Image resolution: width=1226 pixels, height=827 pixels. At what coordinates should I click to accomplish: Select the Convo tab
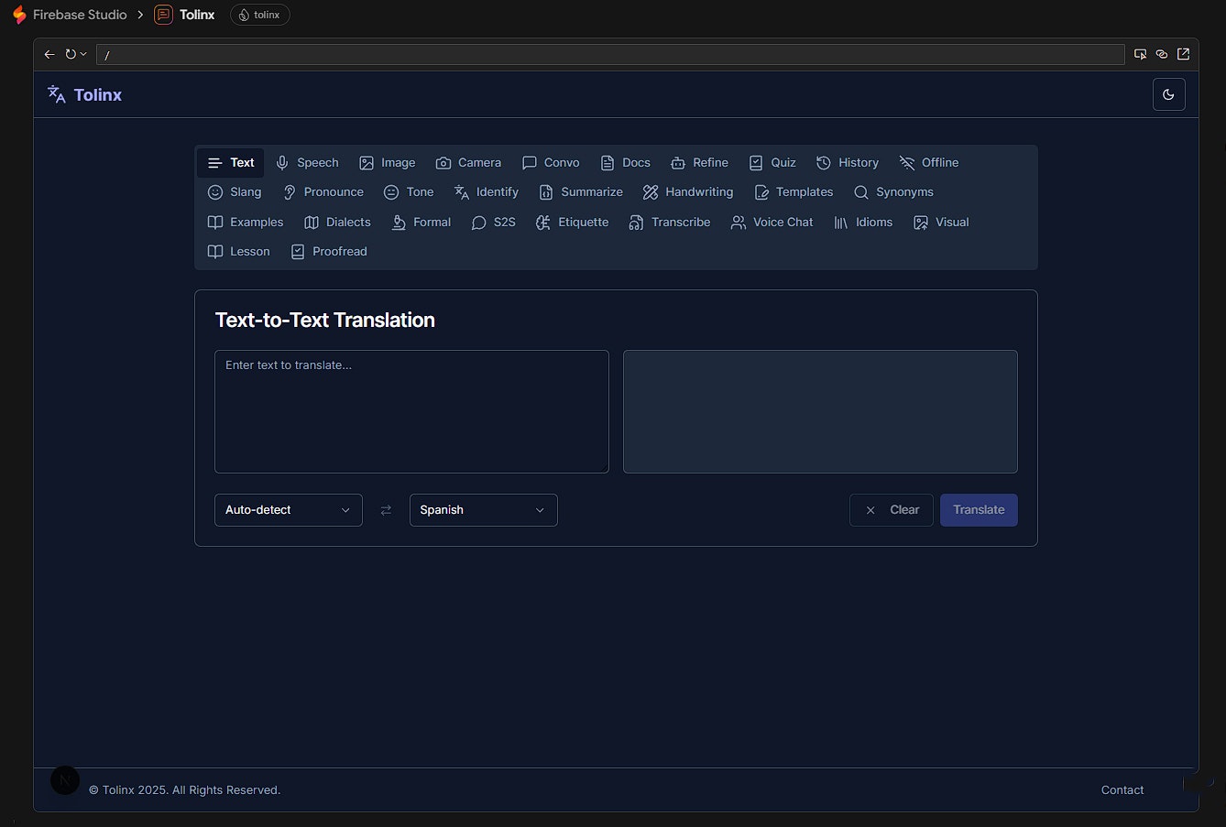click(551, 163)
